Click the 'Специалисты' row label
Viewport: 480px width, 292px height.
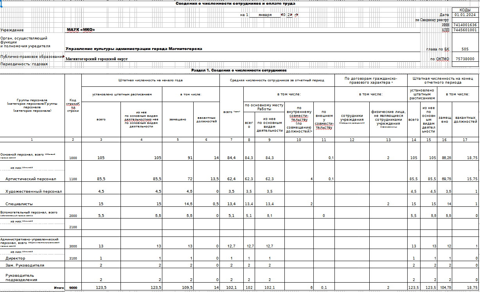19,204
